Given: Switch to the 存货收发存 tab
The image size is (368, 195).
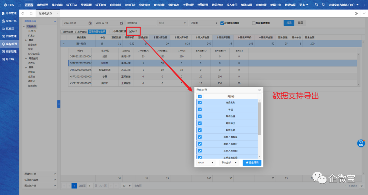Looking at the screenshot, I should [45, 13].
